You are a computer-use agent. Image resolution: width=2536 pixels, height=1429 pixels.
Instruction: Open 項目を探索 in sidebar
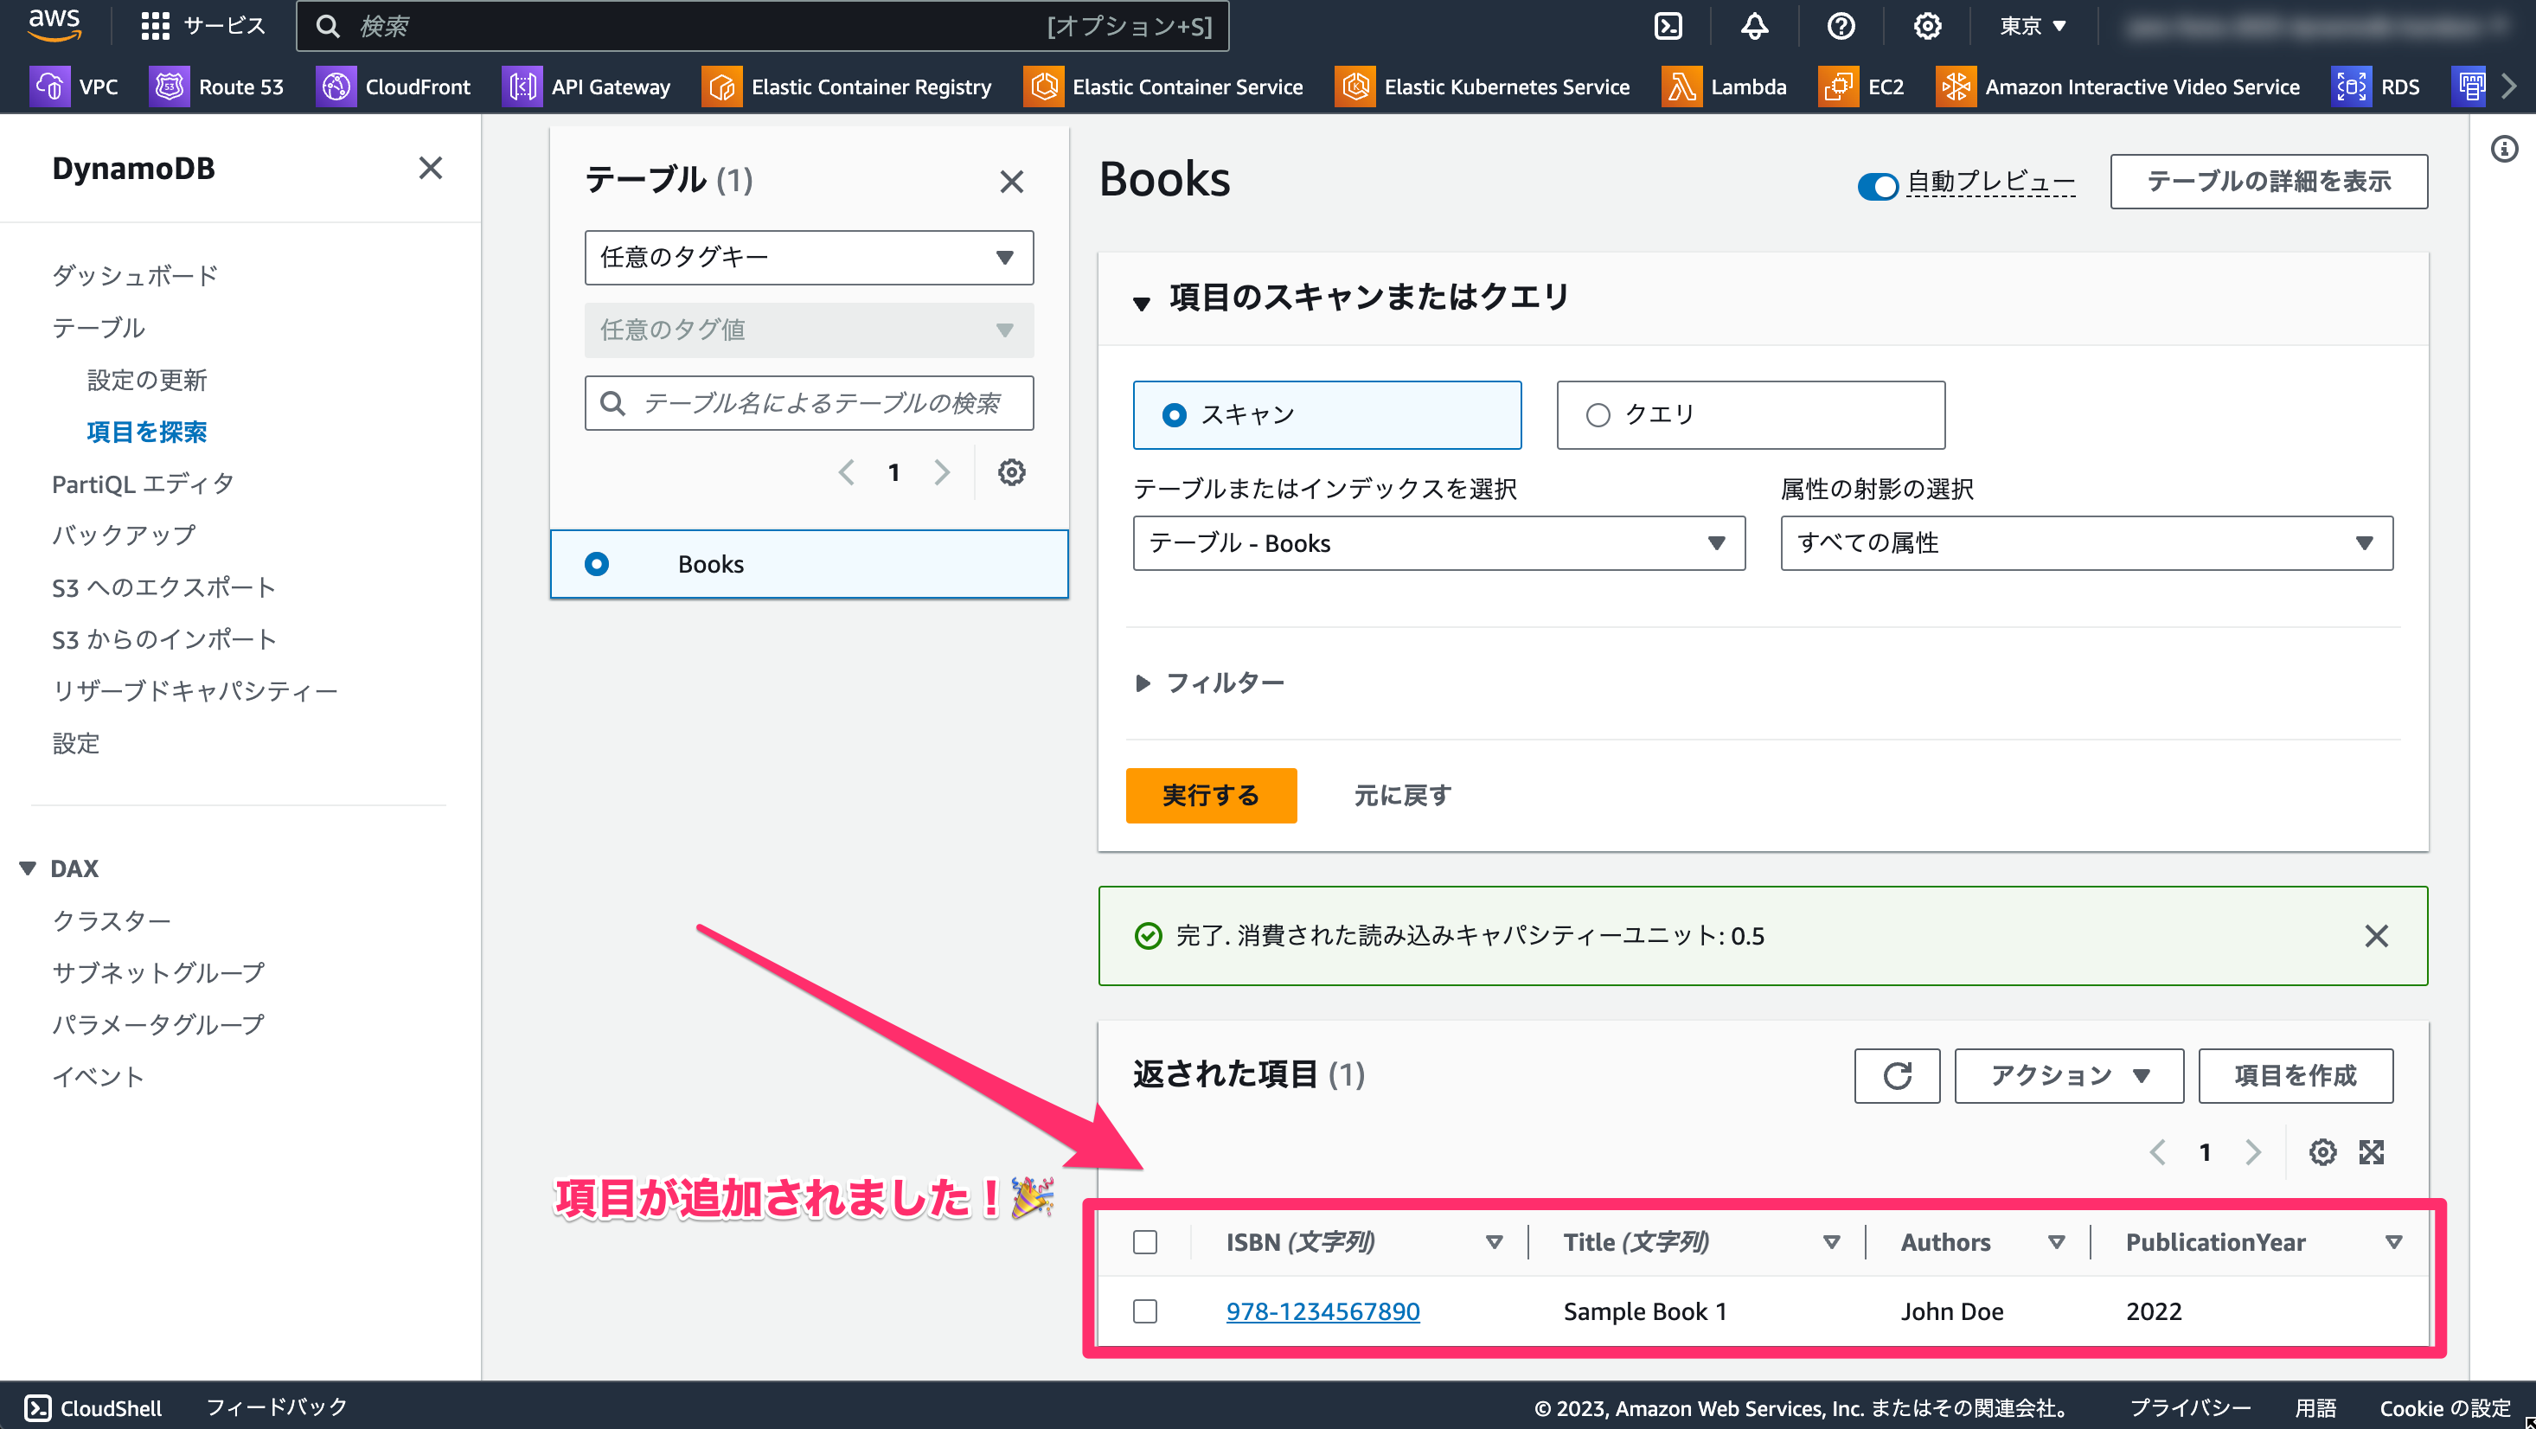tap(147, 432)
